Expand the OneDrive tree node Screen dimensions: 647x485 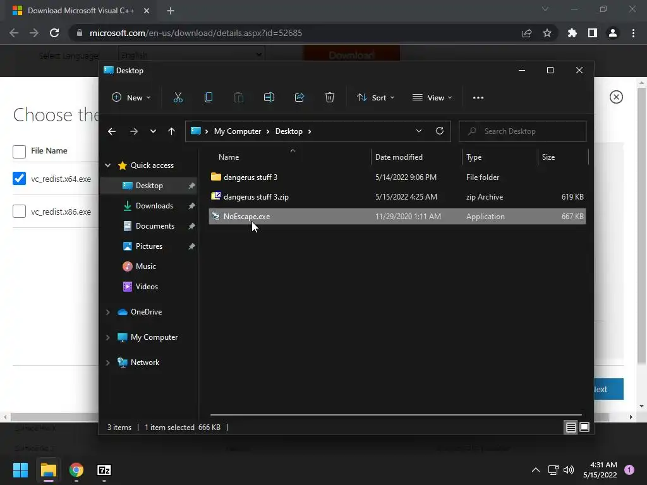[107, 312]
